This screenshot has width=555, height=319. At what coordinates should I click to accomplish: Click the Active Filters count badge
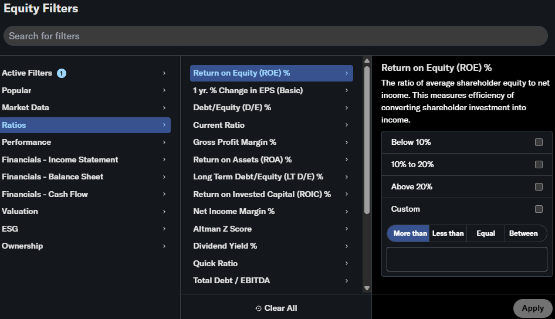62,73
